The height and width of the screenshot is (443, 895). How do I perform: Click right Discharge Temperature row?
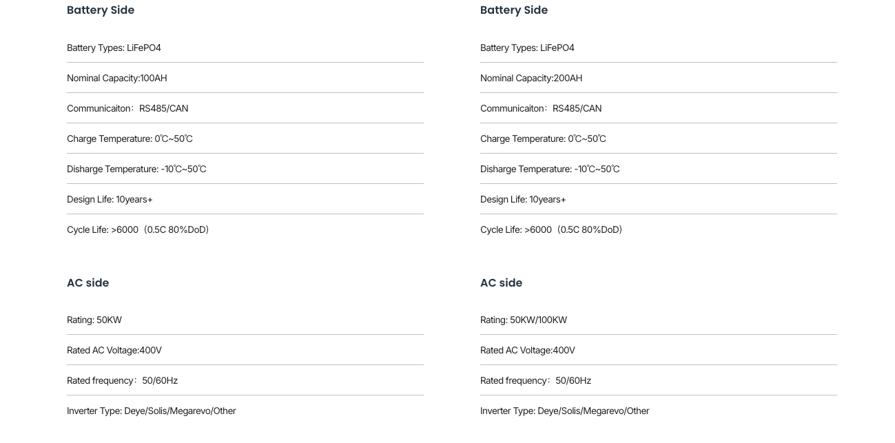pyautogui.click(x=659, y=169)
